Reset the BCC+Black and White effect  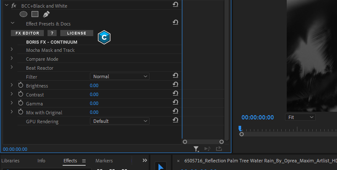coord(175,5)
